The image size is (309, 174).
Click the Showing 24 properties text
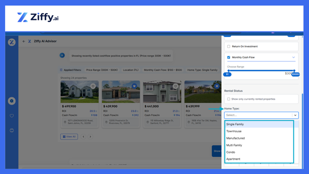point(74,78)
